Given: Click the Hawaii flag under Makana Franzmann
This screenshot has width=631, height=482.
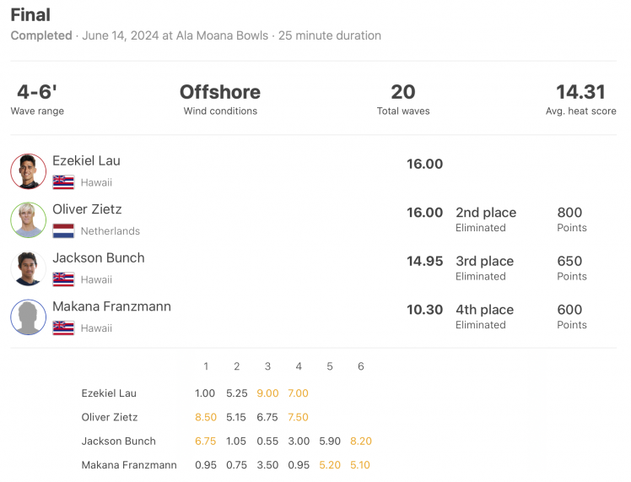Looking at the screenshot, I should 63,328.
